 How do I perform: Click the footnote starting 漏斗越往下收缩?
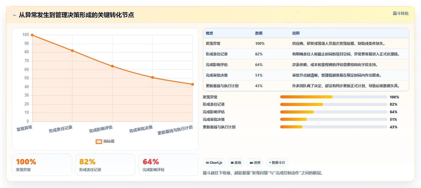[x=263, y=173]
